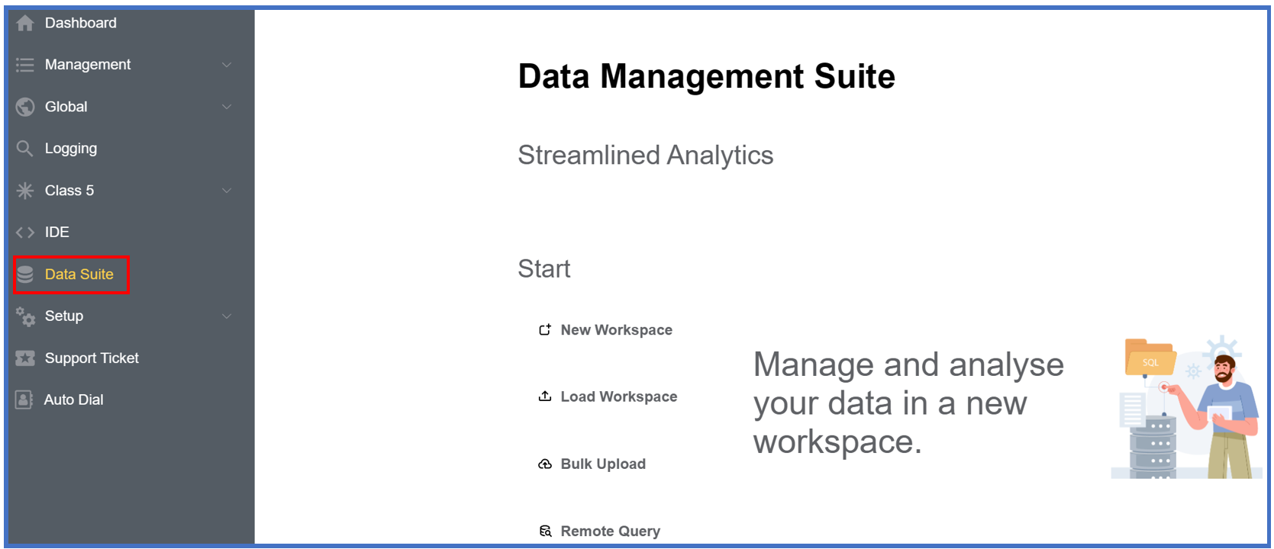Click the Class 5 asterisk icon

[25, 191]
